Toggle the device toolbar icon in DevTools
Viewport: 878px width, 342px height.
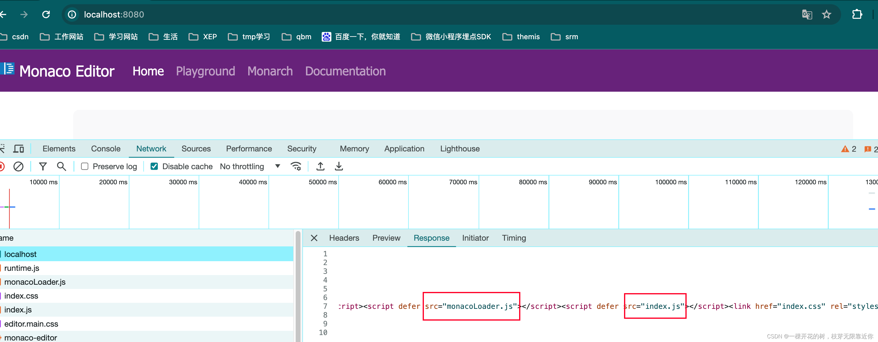pyautogui.click(x=18, y=149)
